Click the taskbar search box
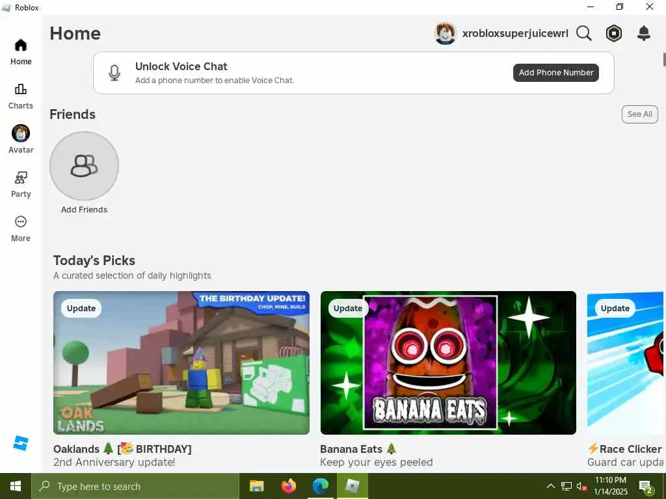This screenshot has width=666, height=499. [135, 486]
